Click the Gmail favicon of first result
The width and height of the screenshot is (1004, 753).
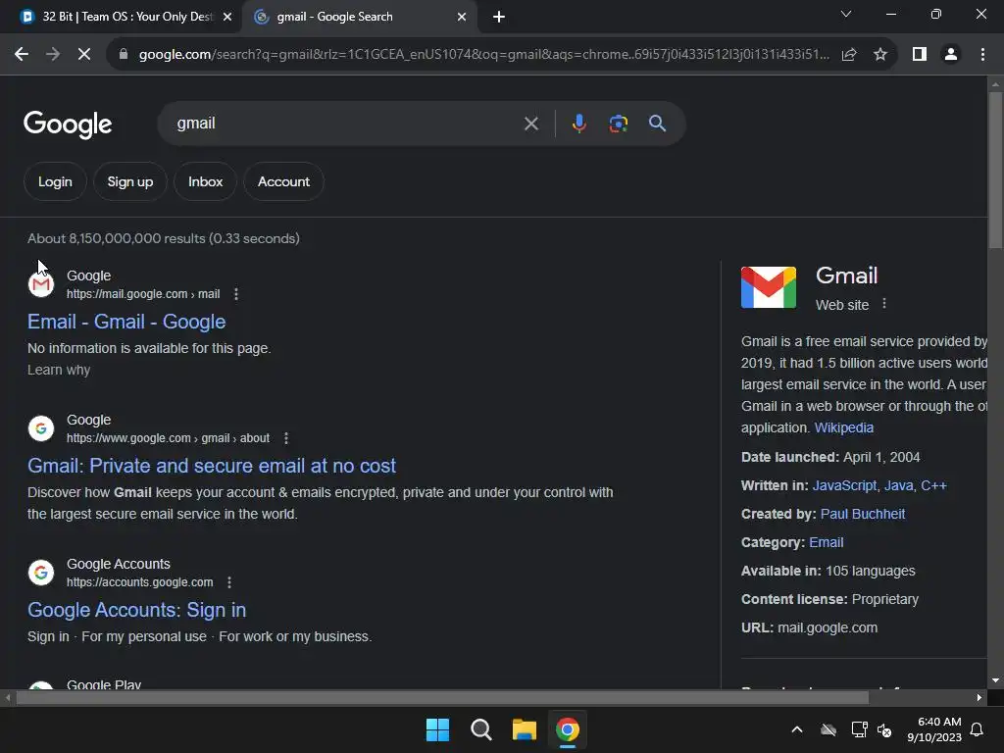click(41, 283)
